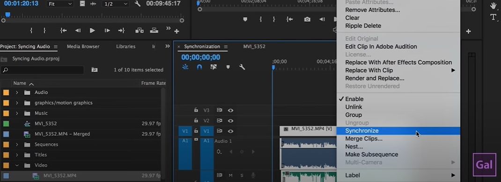The image size is (501, 182).
Task: Click the project search field
Action: pyautogui.click(x=42, y=70)
